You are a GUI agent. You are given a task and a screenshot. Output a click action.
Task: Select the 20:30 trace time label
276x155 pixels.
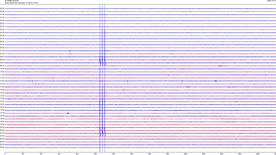coord(2,130)
